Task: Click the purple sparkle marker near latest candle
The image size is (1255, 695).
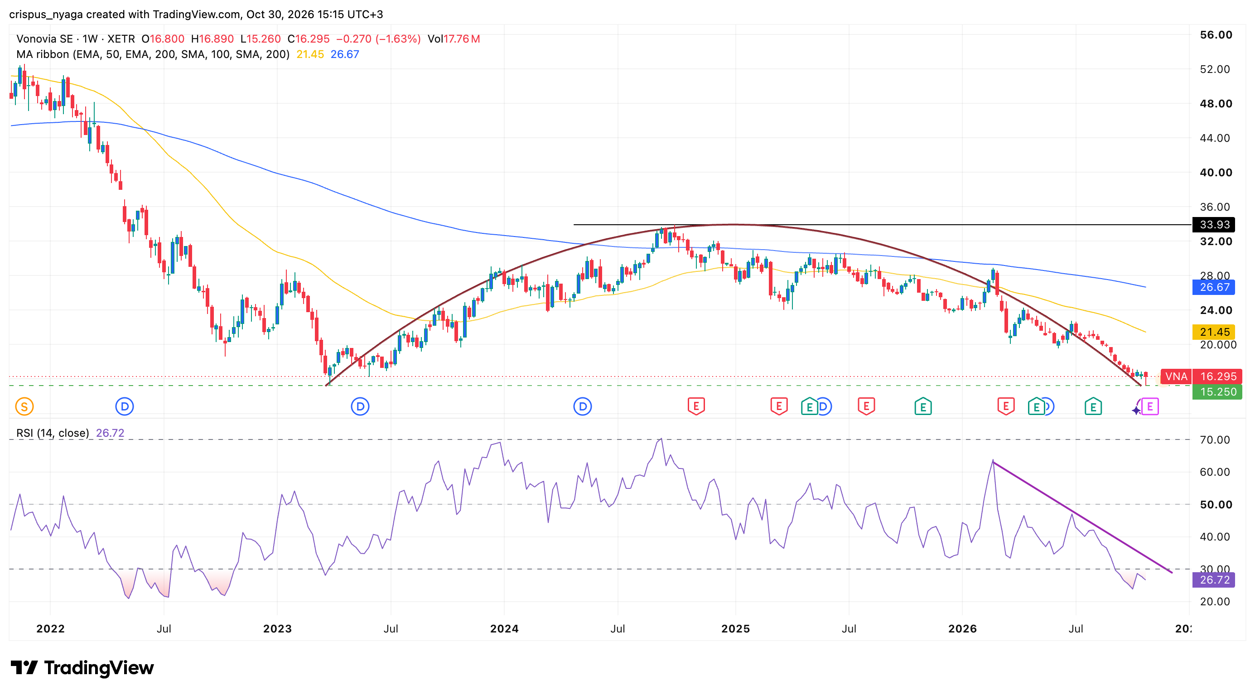Action: [x=1136, y=410]
